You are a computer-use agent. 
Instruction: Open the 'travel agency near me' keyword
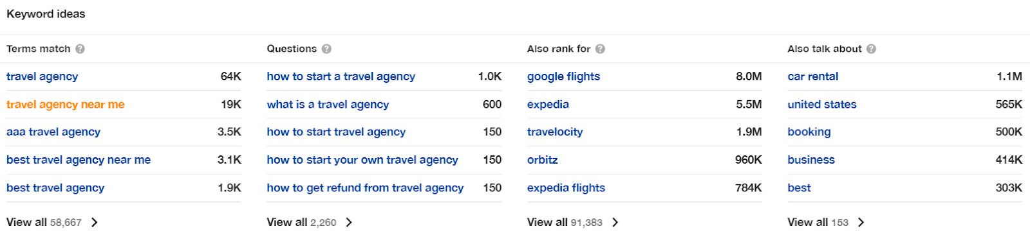coord(66,104)
